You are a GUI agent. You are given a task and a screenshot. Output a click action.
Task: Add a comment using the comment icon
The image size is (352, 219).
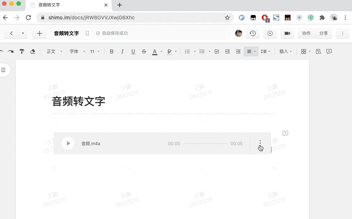[329, 51]
